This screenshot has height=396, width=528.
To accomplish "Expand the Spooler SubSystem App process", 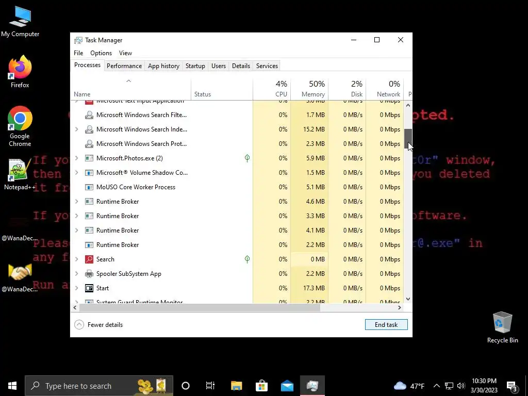I will [76, 274].
